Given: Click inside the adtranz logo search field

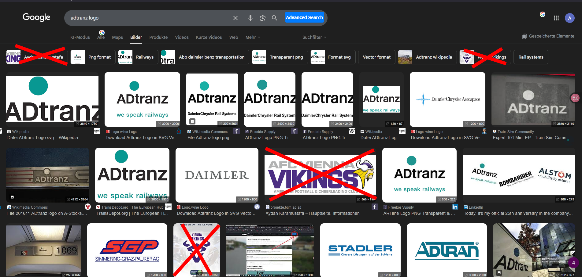Looking at the screenshot, I should pyautogui.click(x=150, y=18).
